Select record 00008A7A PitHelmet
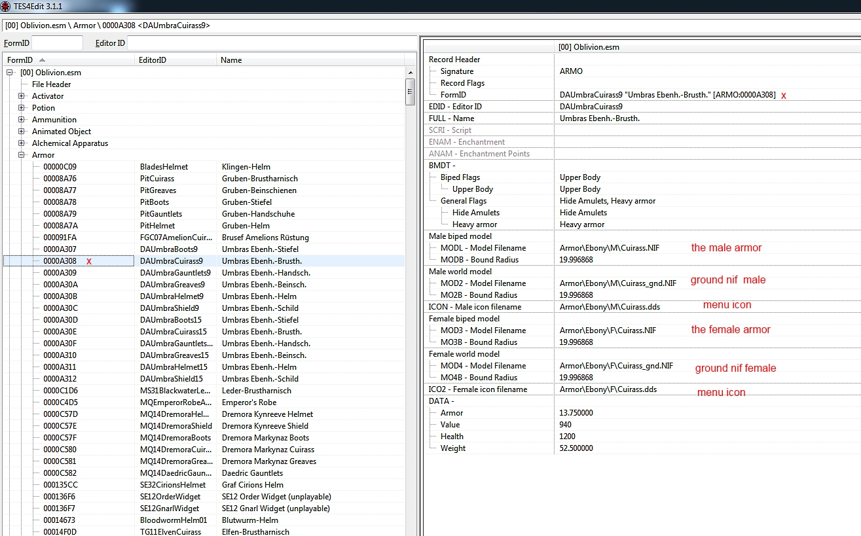This screenshot has height=536, width=861. (204, 226)
